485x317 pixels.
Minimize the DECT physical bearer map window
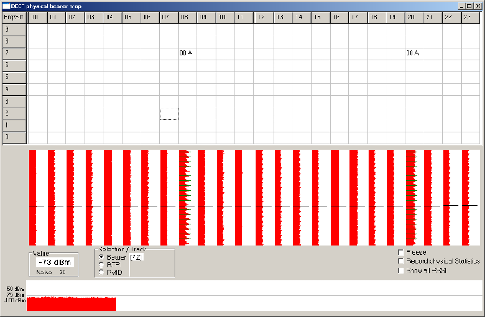click(x=462, y=6)
